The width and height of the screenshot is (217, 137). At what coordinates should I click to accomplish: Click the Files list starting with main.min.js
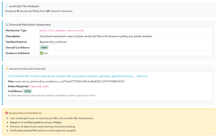pyautogui.click(x=66, y=81)
